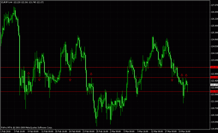Viewport: 218px width, 133px height.
Task: Click the '3 Feb 16:00' time axis label
Action: 19,131
